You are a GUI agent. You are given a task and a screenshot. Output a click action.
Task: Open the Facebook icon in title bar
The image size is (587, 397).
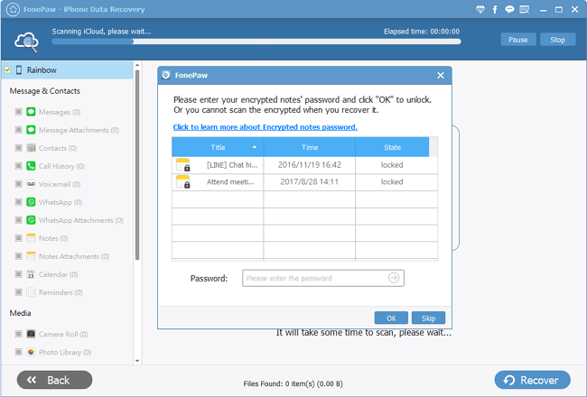tap(495, 10)
